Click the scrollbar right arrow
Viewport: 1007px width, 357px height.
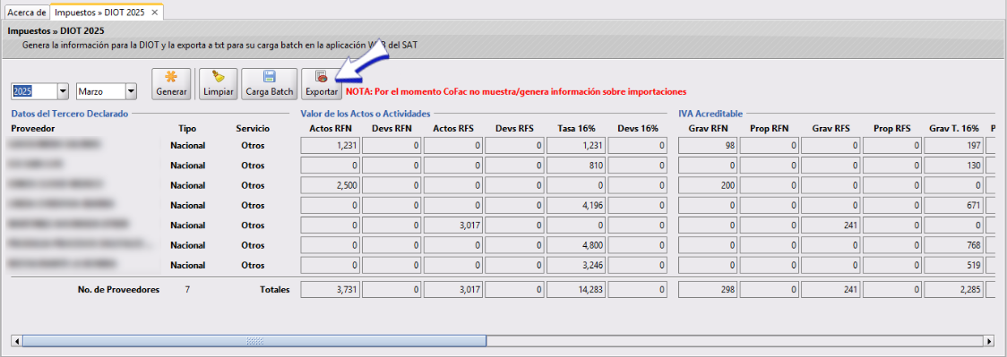tap(990, 340)
